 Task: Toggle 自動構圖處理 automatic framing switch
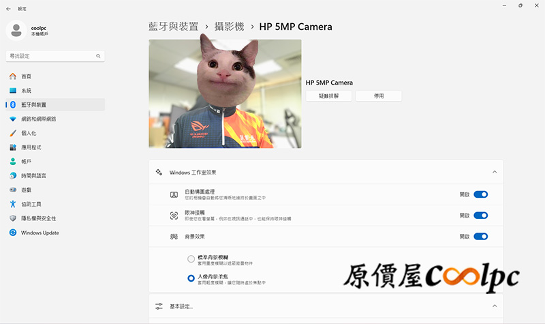coord(481,194)
